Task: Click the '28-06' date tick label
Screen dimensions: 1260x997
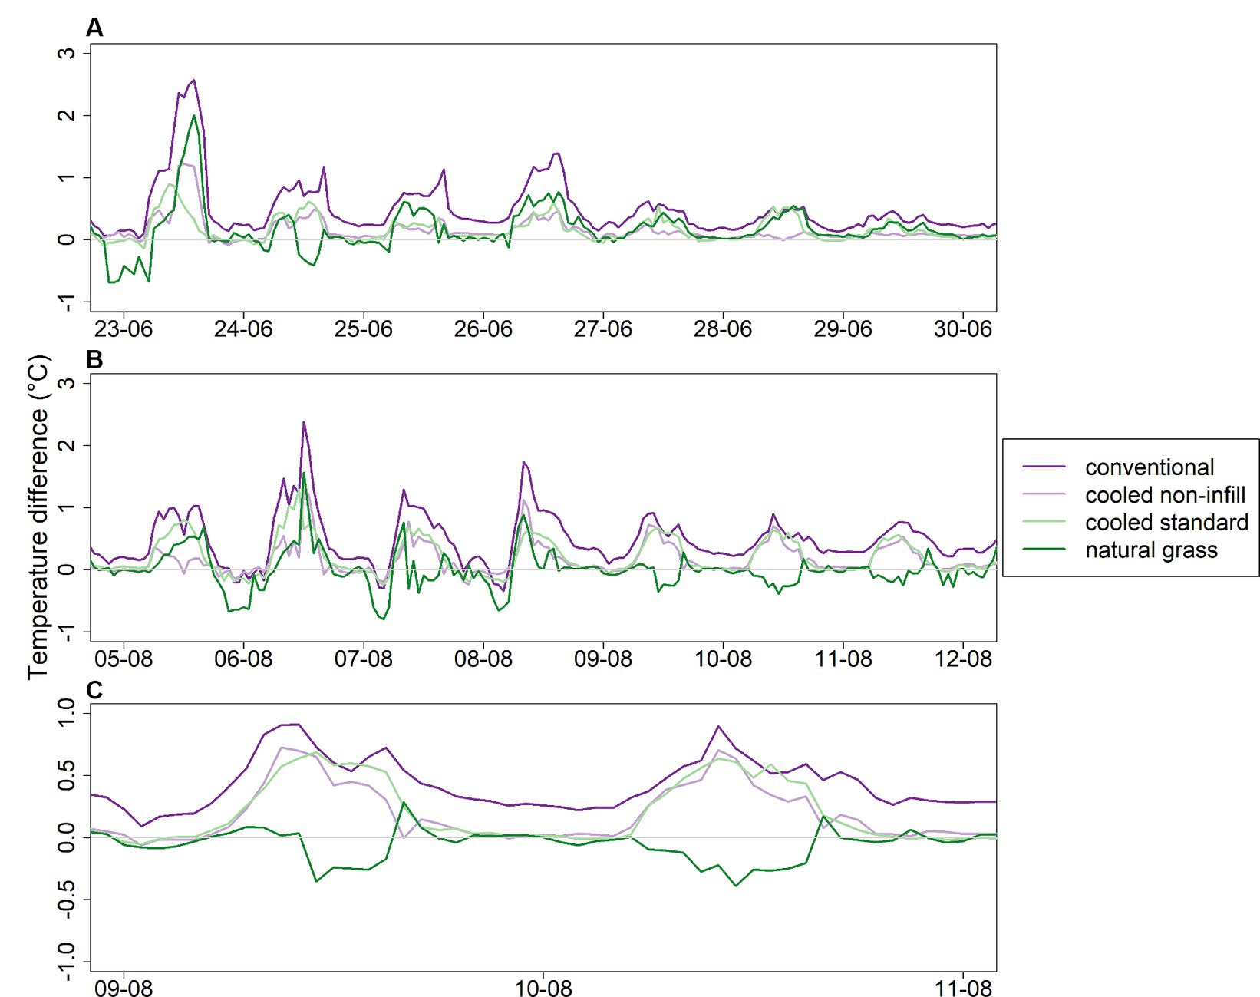Action: coord(723,329)
